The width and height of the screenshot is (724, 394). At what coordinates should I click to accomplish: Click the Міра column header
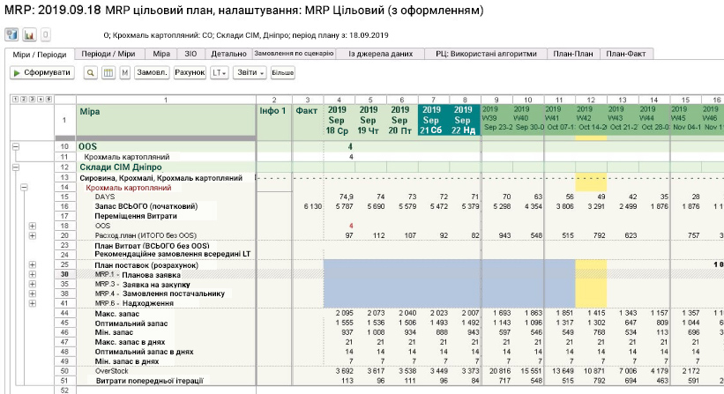pos(166,120)
